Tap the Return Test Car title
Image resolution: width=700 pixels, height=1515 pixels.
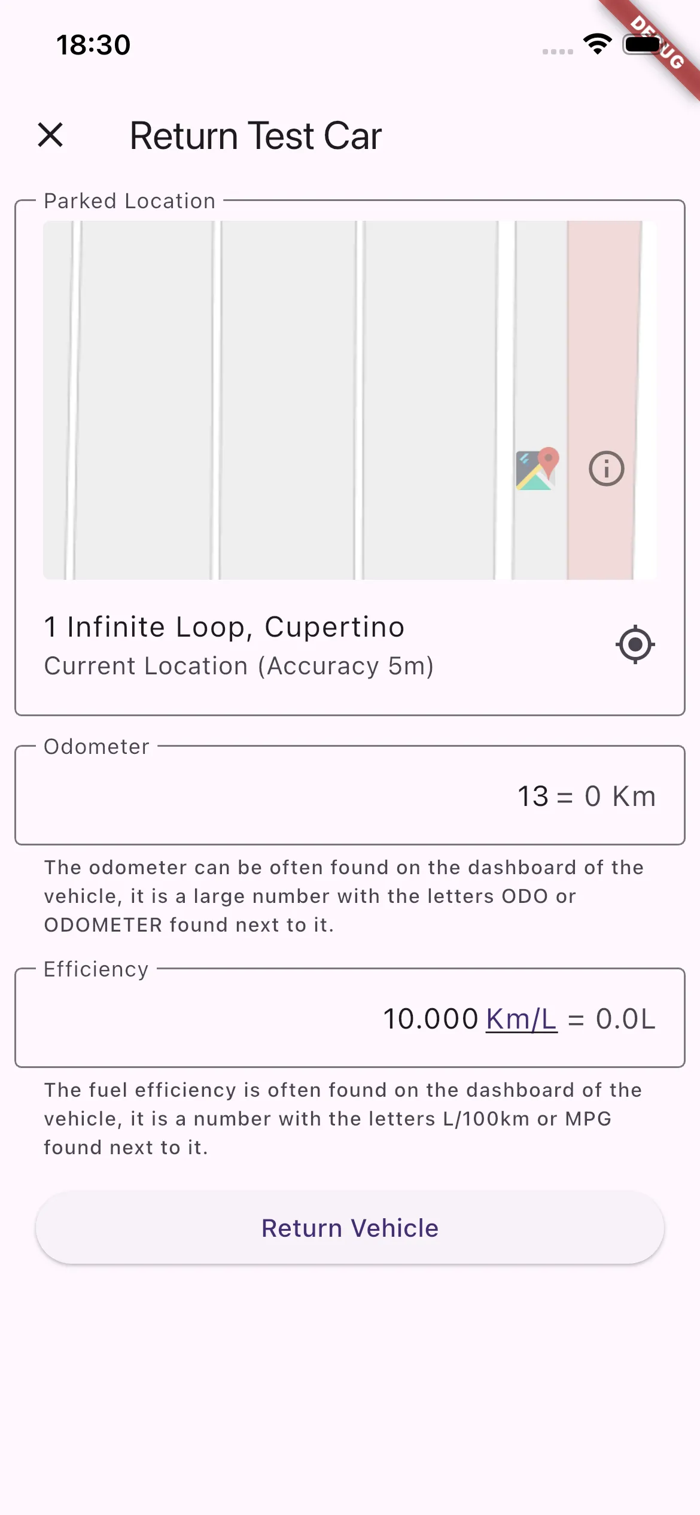pos(255,136)
